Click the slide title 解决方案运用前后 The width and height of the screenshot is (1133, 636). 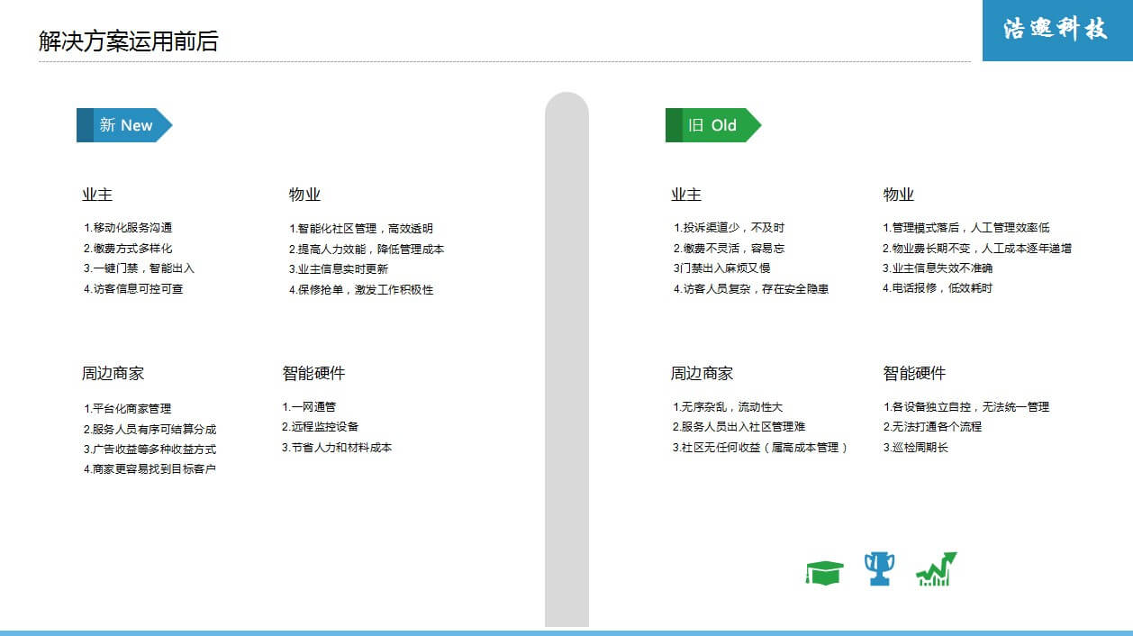click(128, 41)
